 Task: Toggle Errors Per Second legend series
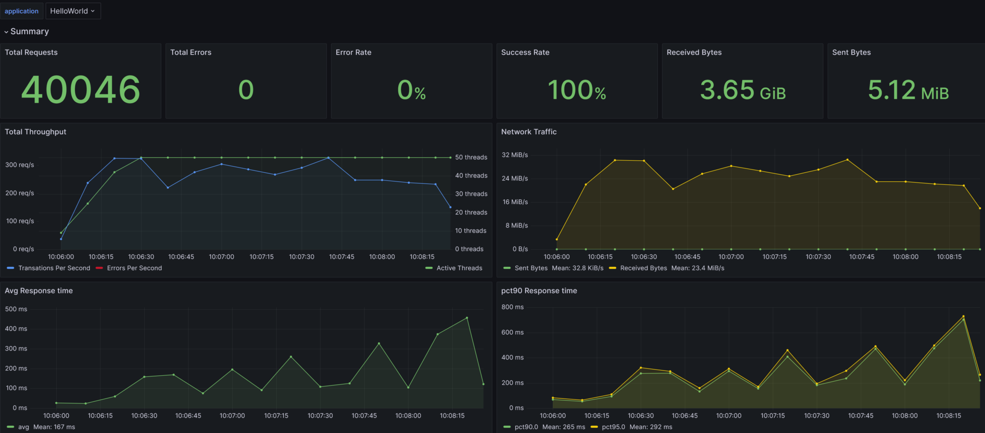(x=134, y=268)
